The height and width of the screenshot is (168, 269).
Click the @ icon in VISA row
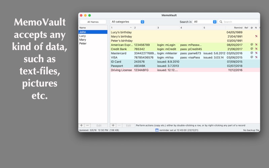pos(252,57)
